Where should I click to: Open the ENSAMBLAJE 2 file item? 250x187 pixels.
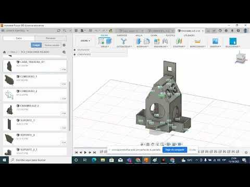35,110
